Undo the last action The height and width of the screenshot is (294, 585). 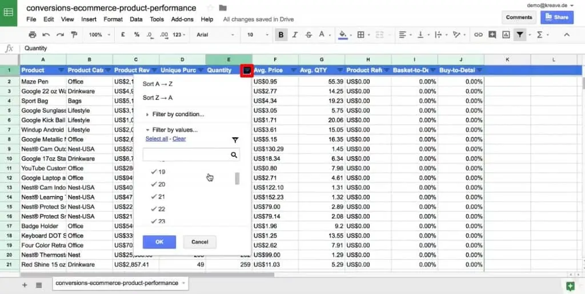coord(46,35)
